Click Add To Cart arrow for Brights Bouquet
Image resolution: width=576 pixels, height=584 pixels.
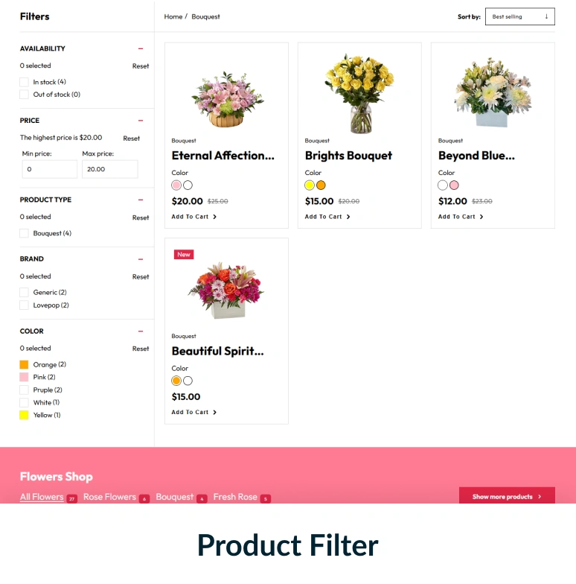click(x=348, y=217)
